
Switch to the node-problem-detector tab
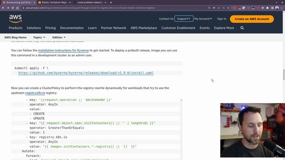(90, 3)
